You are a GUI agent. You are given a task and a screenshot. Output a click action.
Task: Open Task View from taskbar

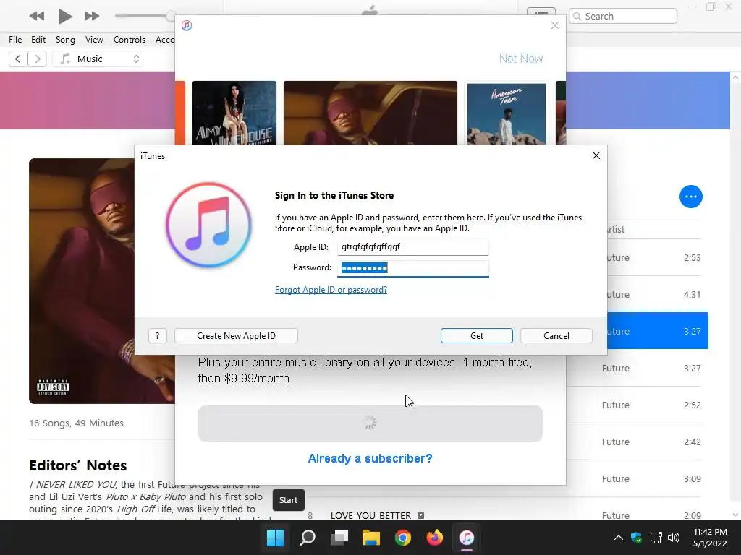pyautogui.click(x=339, y=537)
